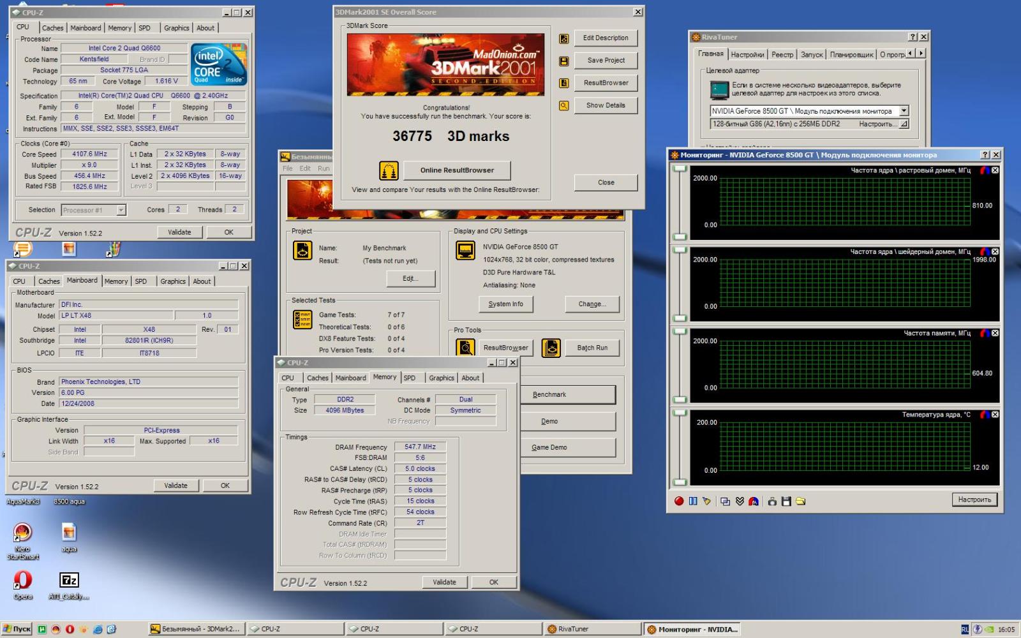Click the Pro Tools ResultBrowser magnifier icon
This screenshot has width=1021, height=638.
[x=466, y=348]
